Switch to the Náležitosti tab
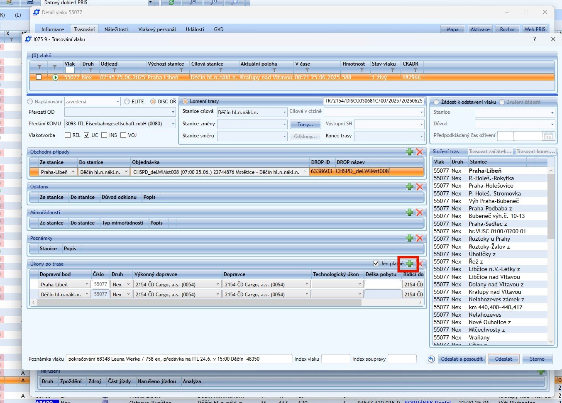562x403 pixels. [116, 29]
